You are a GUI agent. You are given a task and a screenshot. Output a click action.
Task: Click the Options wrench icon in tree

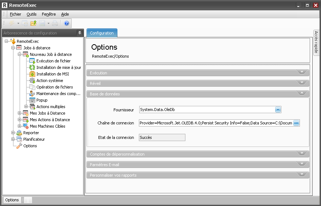tap(19, 146)
